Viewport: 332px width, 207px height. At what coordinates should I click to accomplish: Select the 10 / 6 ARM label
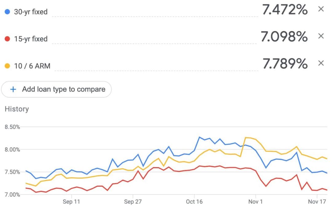click(32, 66)
